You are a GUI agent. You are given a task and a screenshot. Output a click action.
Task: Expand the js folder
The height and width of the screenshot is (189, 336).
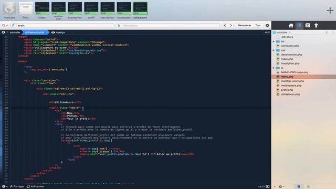(x=274, y=68)
